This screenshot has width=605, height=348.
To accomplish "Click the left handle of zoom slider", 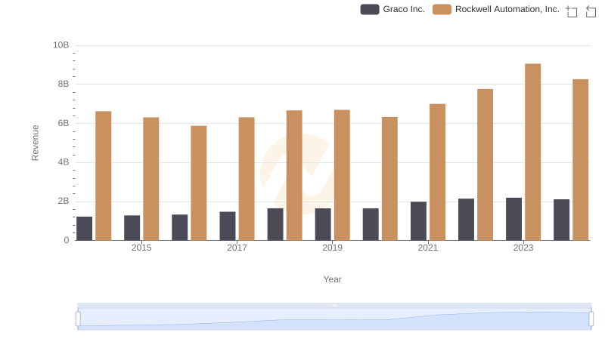I will click(78, 319).
